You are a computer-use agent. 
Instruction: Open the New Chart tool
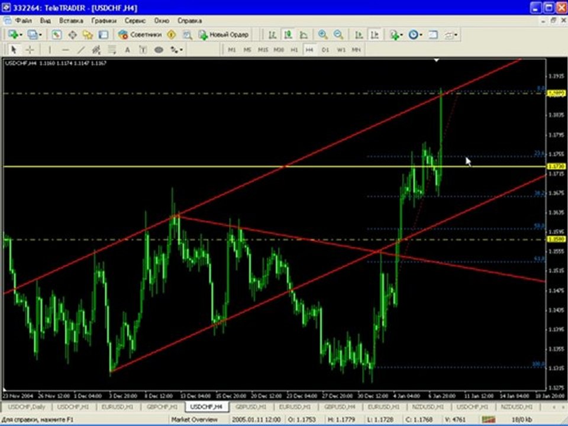click(x=13, y=35)
